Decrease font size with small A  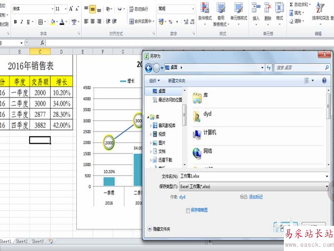tap(77, 9)
